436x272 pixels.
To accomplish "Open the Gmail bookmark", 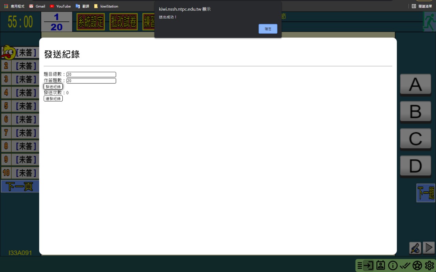I will coord(37,6).
